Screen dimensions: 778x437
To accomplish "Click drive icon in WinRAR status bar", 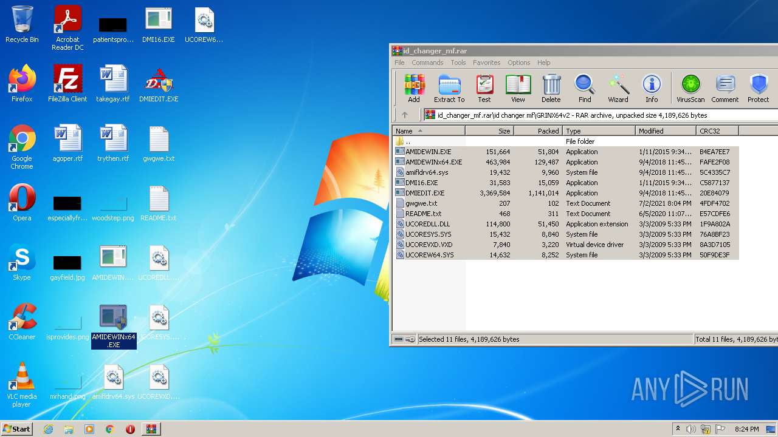I will pos(398,339).
